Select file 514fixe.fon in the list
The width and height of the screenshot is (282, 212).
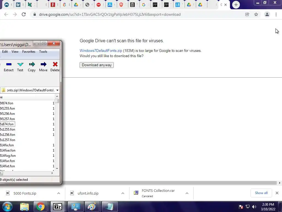[x=8, y=150]
